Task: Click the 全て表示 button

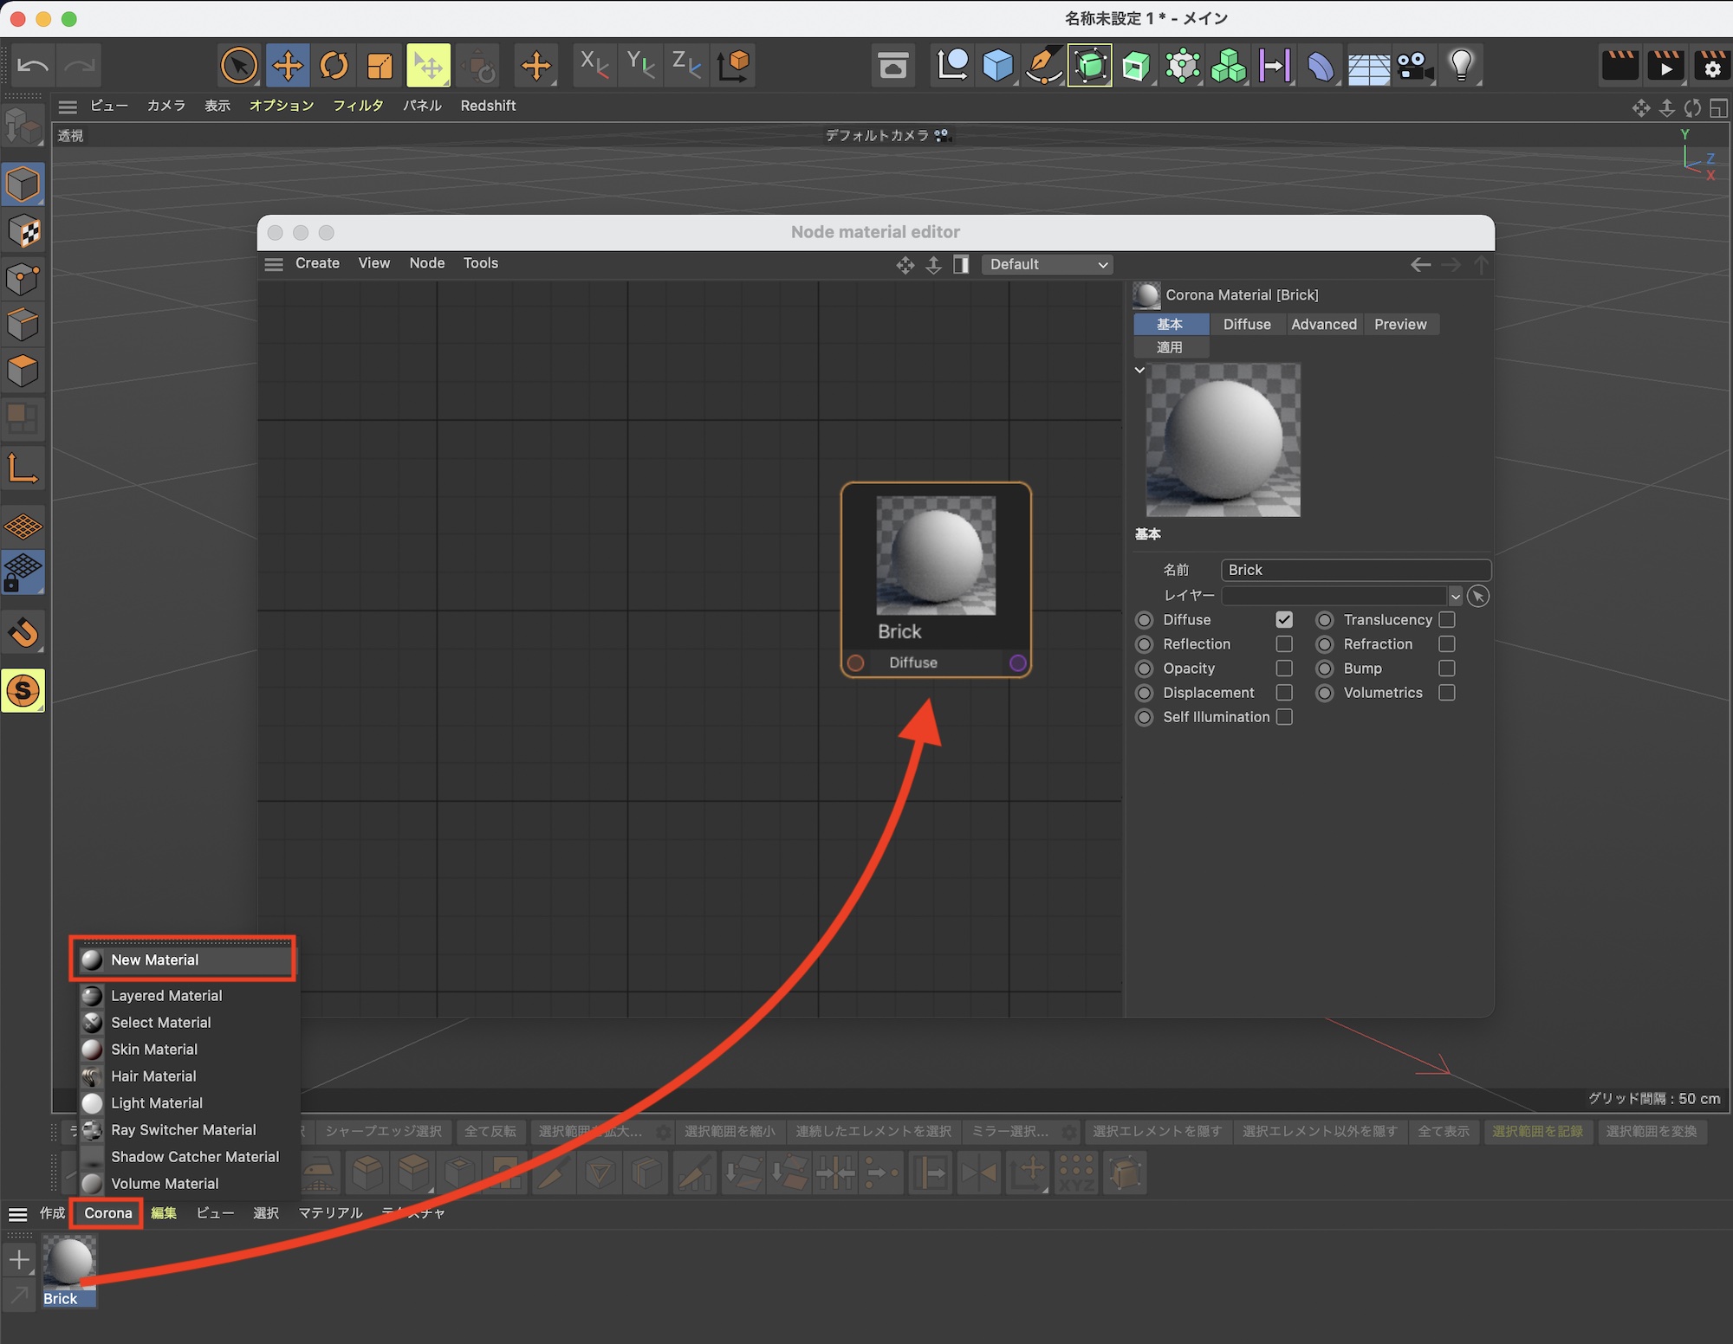Action: pos(1443,1131)
